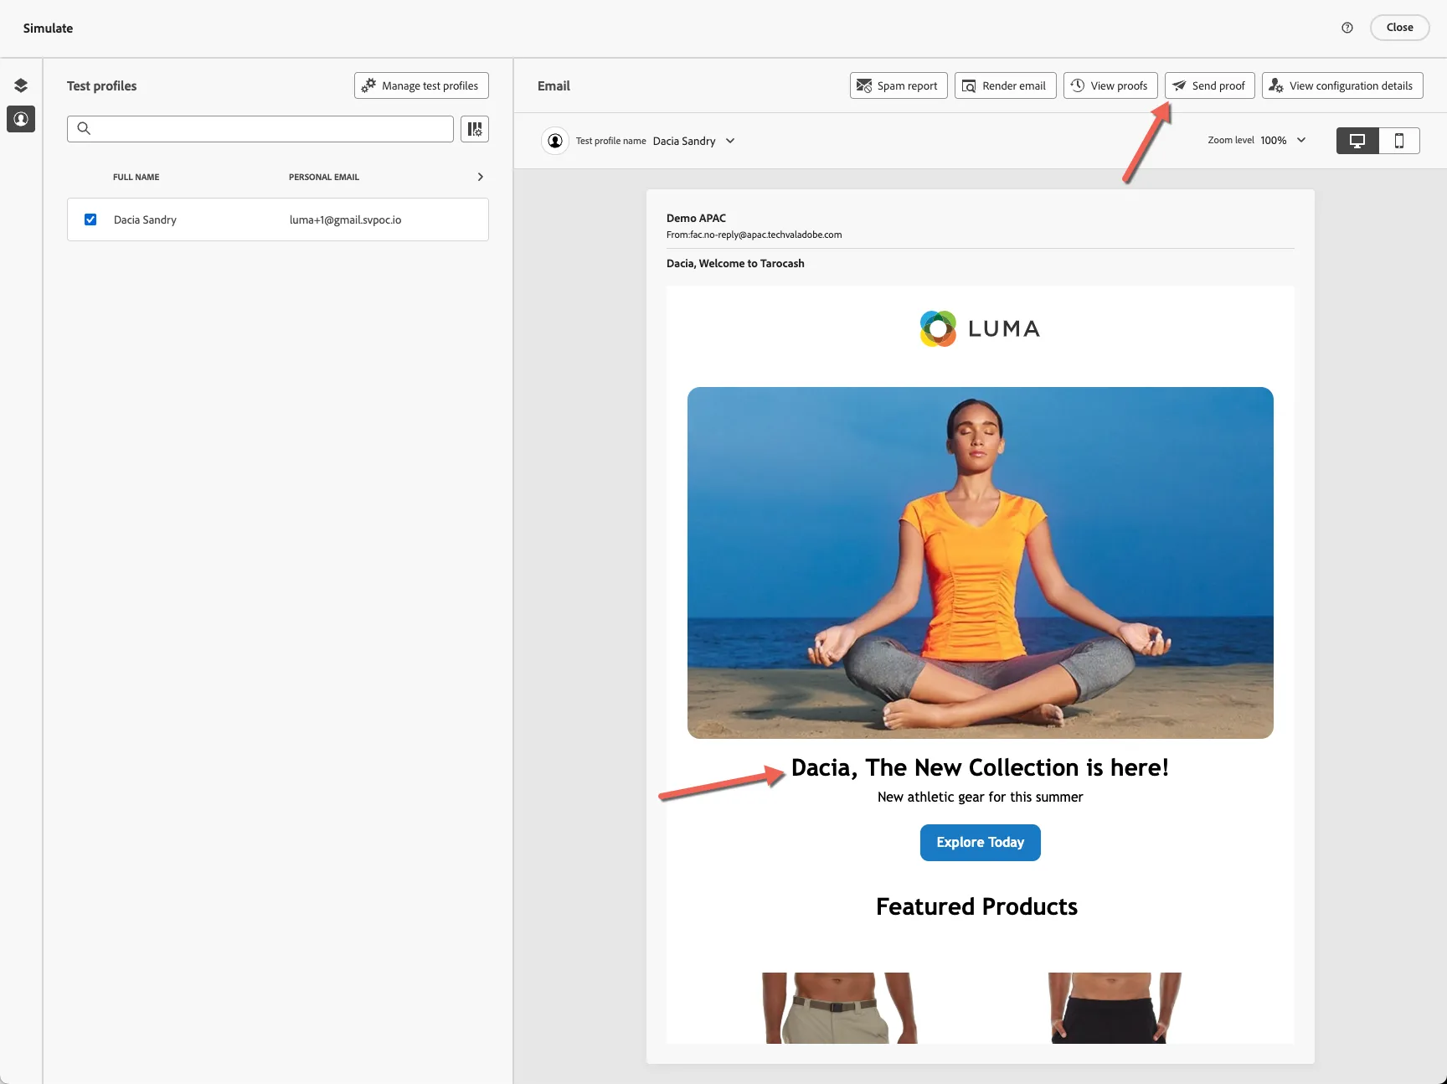Click the Luma logo in email
Screen dimensions: 1447x1084
pyautogui.click(x=980, y=328)
